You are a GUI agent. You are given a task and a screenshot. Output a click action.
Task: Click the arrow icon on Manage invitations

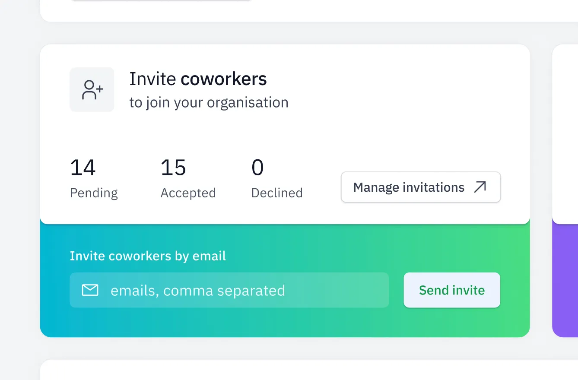tap(480, 187)
